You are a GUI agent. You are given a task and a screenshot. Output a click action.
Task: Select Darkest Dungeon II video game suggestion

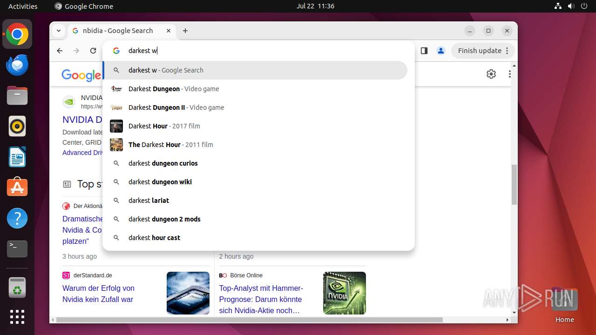click(x=255, y=107)
